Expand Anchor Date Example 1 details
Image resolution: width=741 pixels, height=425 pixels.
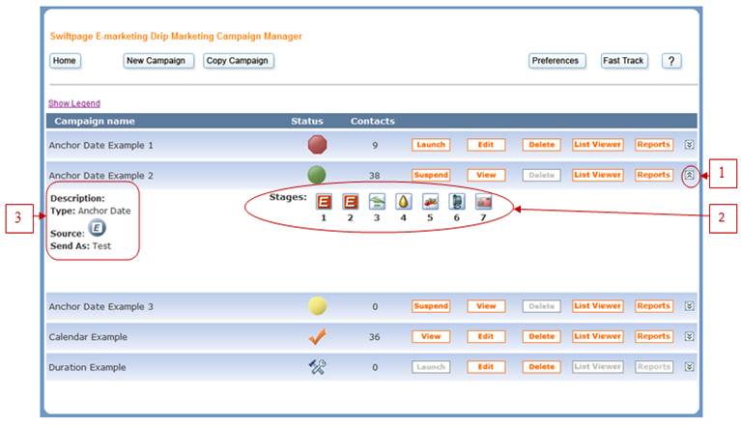coord(689,145)
